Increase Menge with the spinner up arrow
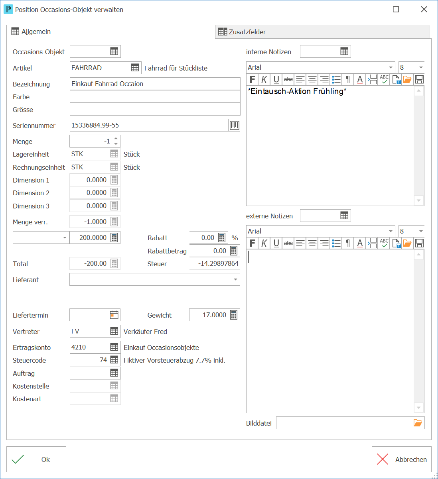 116,138
